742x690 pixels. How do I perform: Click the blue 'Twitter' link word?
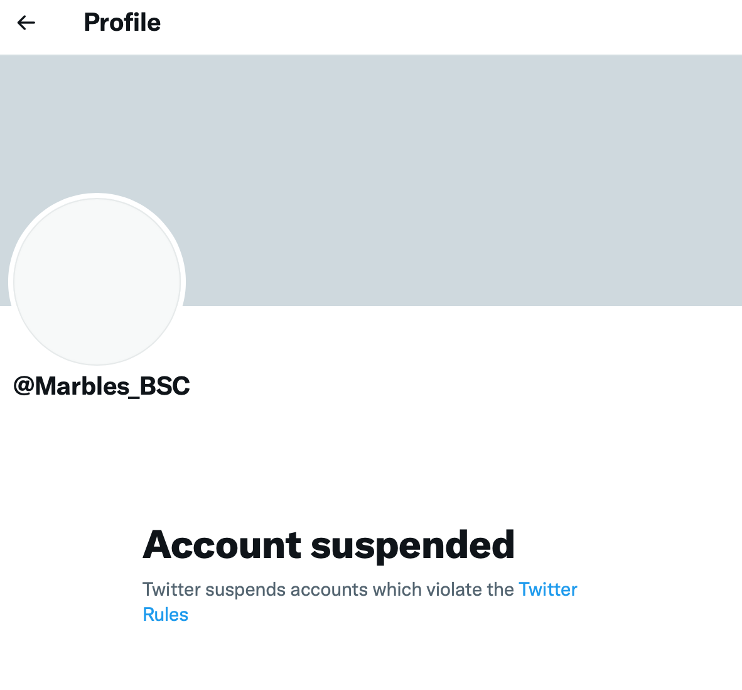click(x=548, y=589)
